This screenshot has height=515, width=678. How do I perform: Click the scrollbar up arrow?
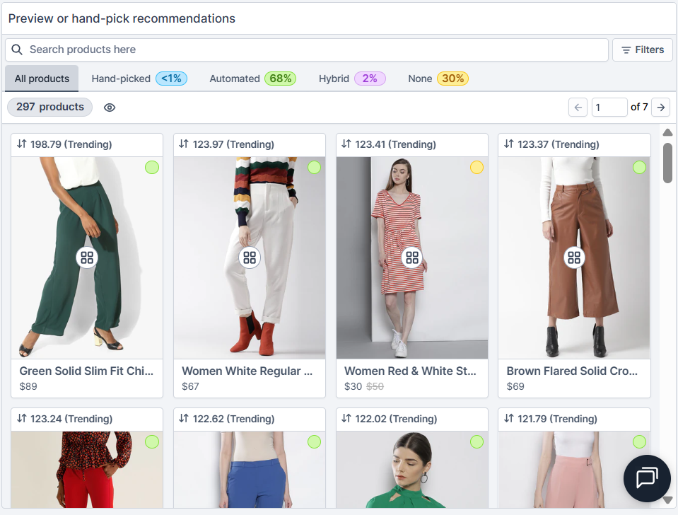[668, 132]
